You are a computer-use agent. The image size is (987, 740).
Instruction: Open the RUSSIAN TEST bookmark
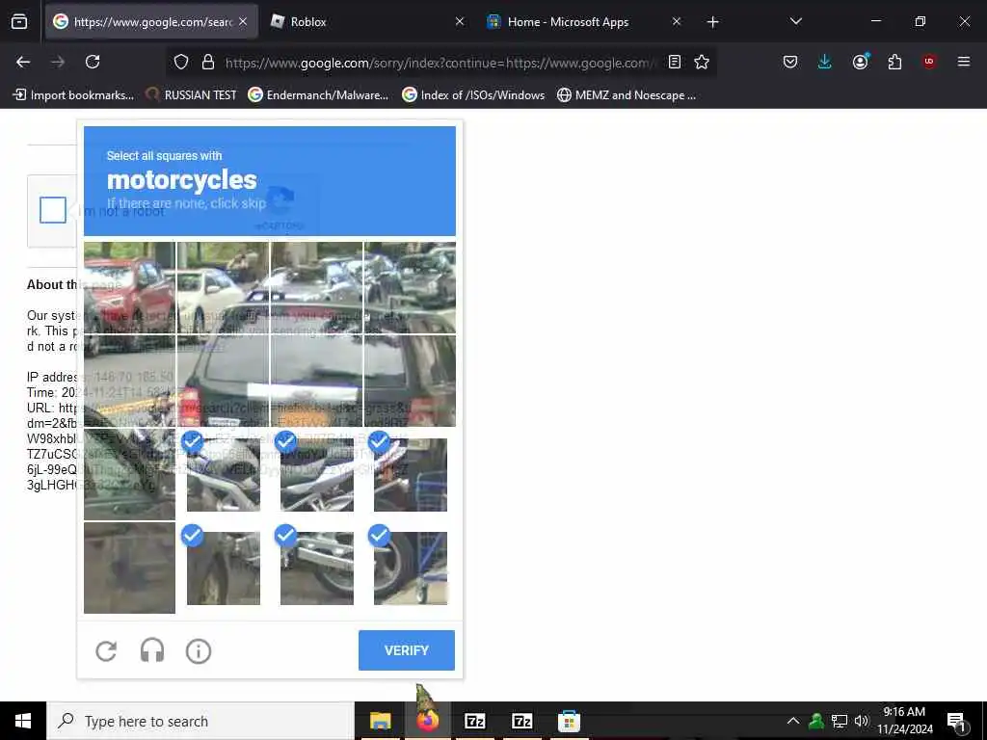click(191, 95)
